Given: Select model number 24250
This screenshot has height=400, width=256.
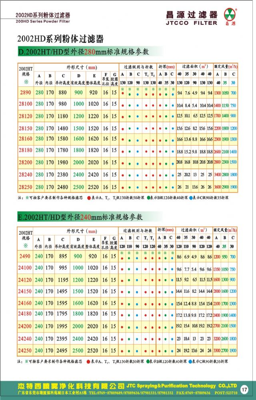Looking at the screenshot, I should coord(25,350).
